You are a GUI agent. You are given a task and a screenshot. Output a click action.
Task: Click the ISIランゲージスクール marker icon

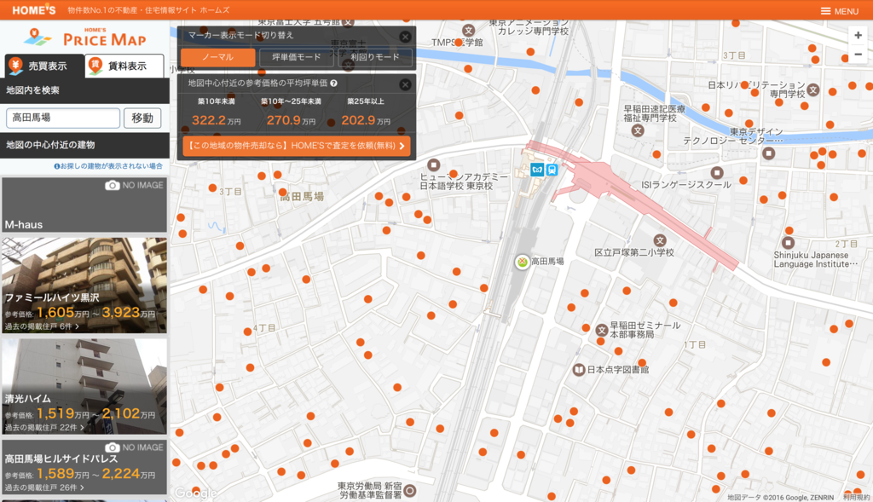coord(717,172)
